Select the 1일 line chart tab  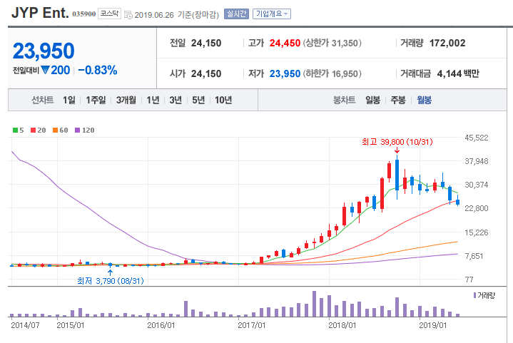[x=69, y=100]
